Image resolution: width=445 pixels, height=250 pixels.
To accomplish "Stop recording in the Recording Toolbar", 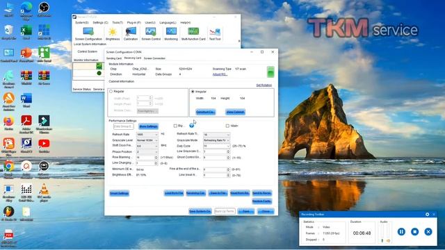I will point(414,231).
